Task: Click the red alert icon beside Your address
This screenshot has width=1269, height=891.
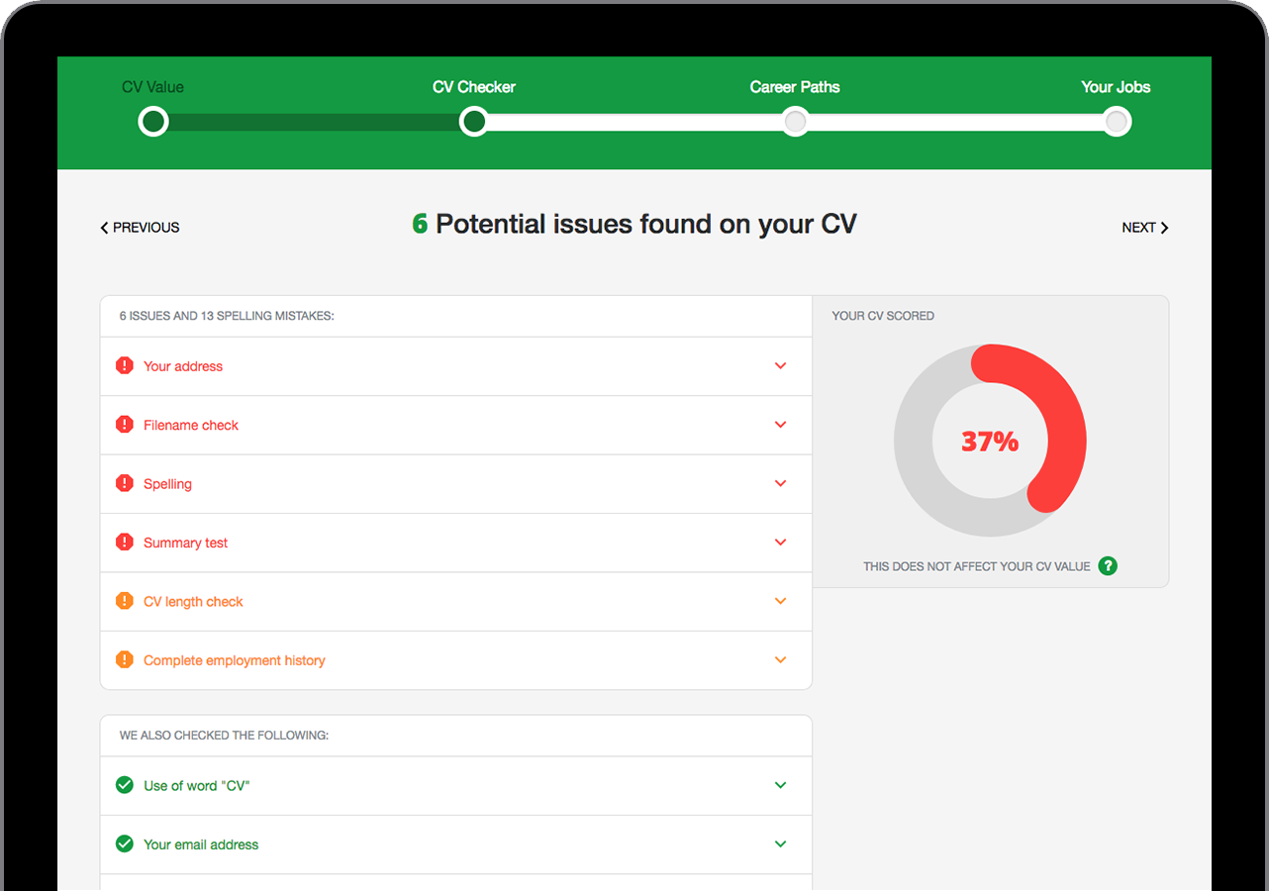Action: point(125,365)
